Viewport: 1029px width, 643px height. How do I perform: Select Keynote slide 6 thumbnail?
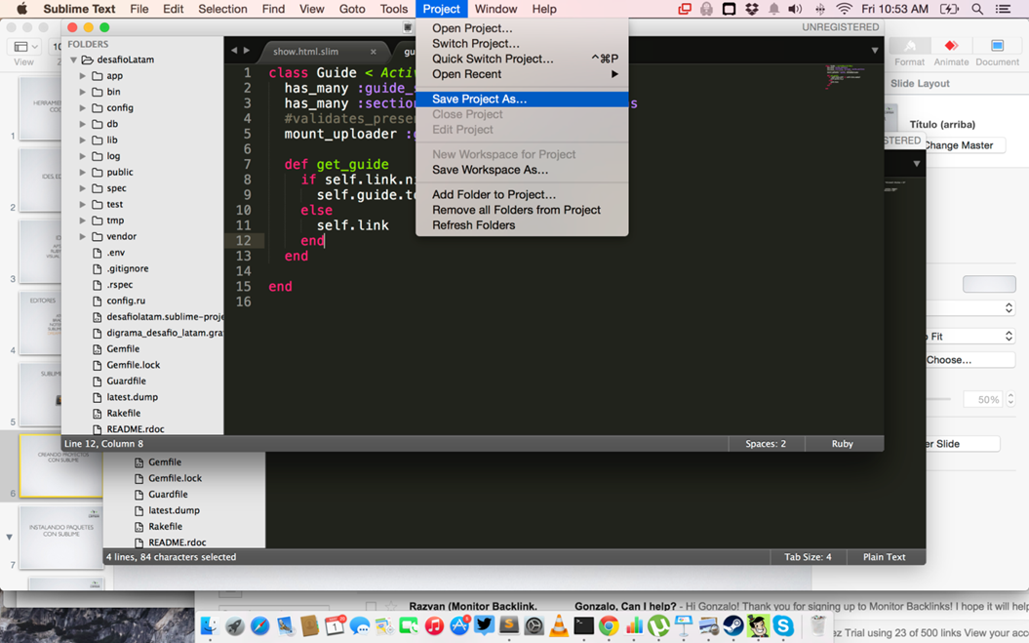(60, 465)
